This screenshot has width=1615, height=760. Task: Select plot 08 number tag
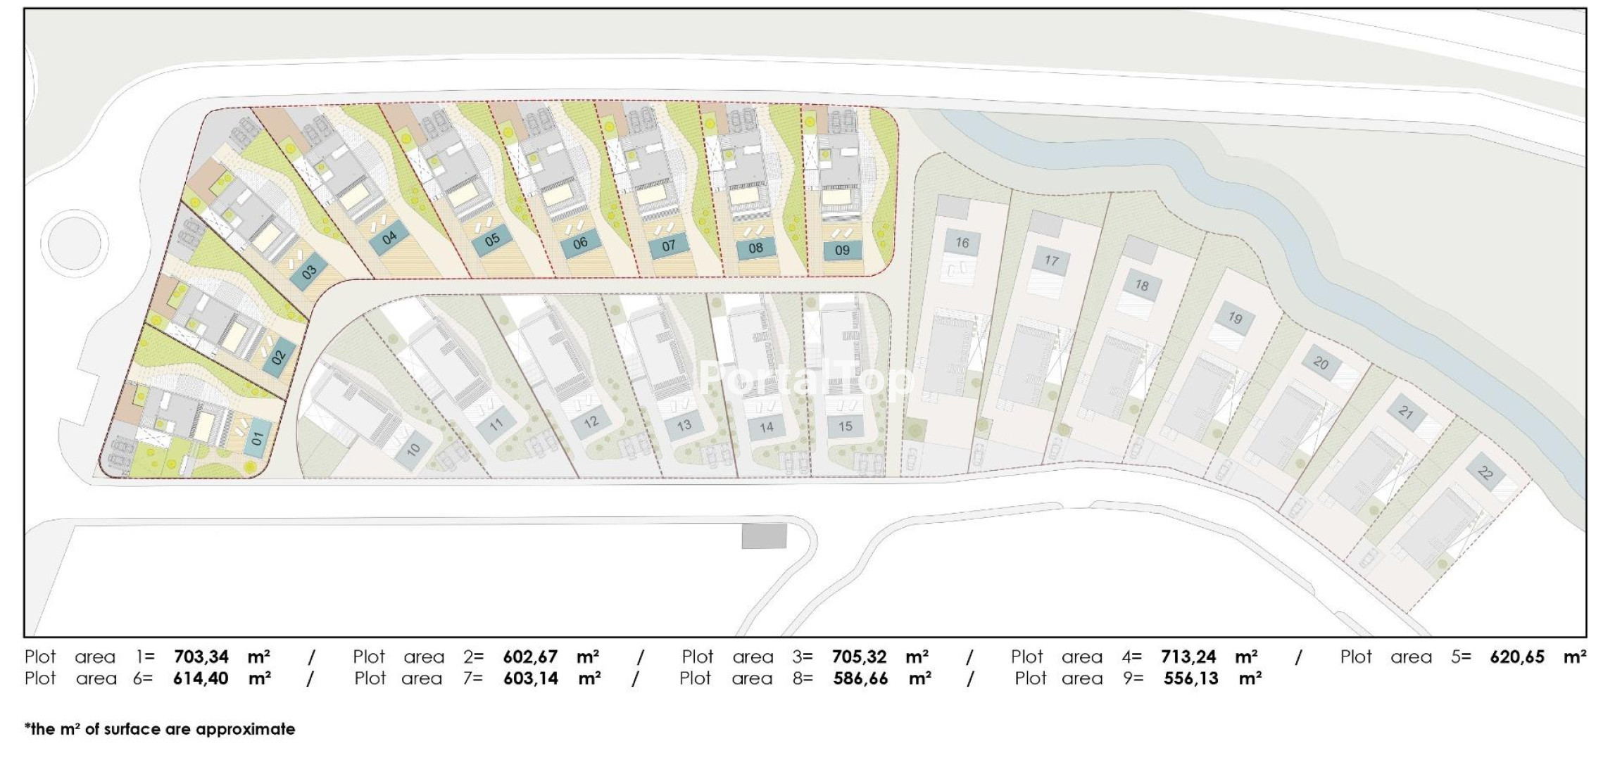pos(755,248)
